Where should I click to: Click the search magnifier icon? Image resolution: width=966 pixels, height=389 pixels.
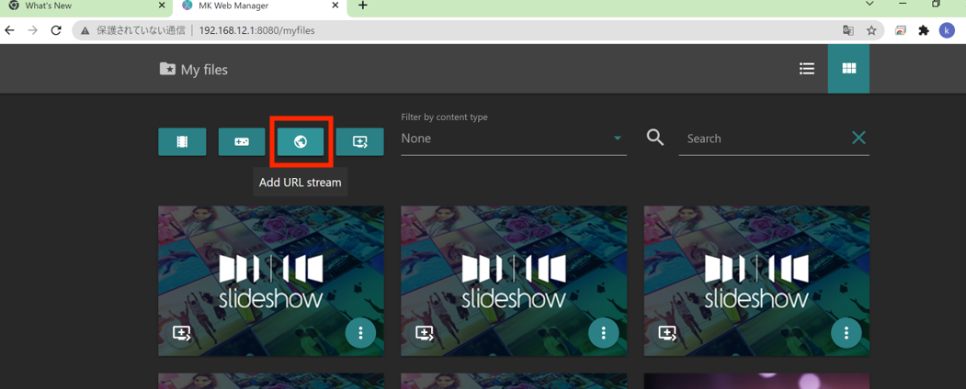[655, 138]
